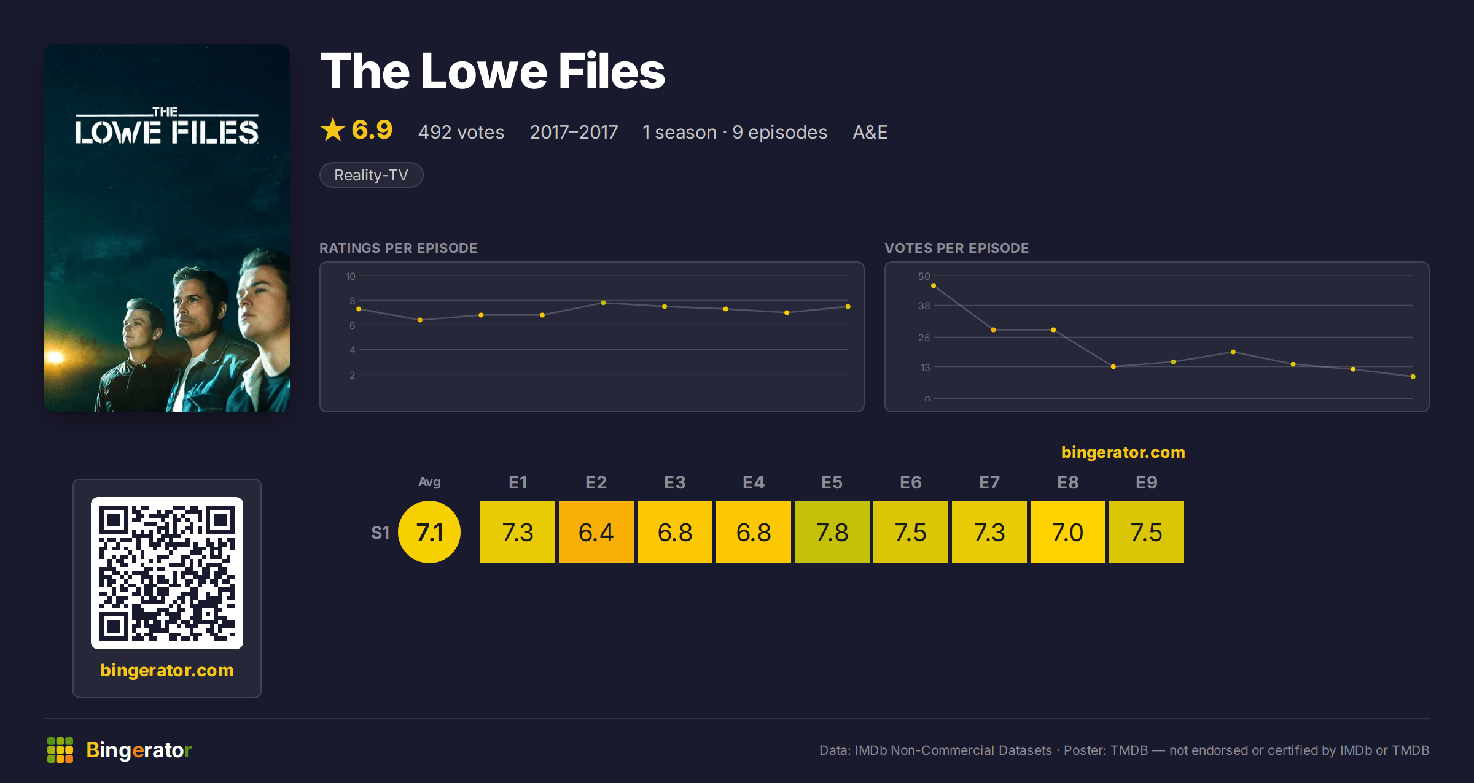Click the Bingerator grid logo icon

(60, 750)
